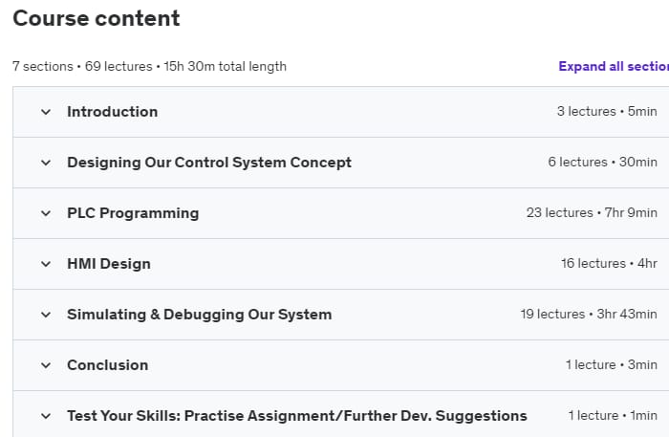Screen dimensions: 669x437
Task: Click the 16 lectures • 4hr label
Action: (609, 264)
